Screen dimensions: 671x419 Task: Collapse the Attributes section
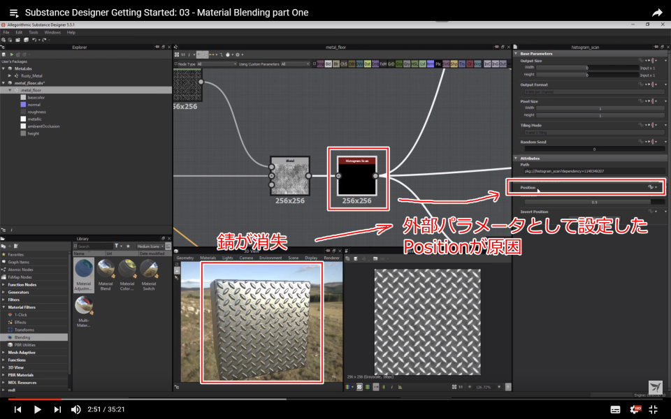click(x=516, y=159)
